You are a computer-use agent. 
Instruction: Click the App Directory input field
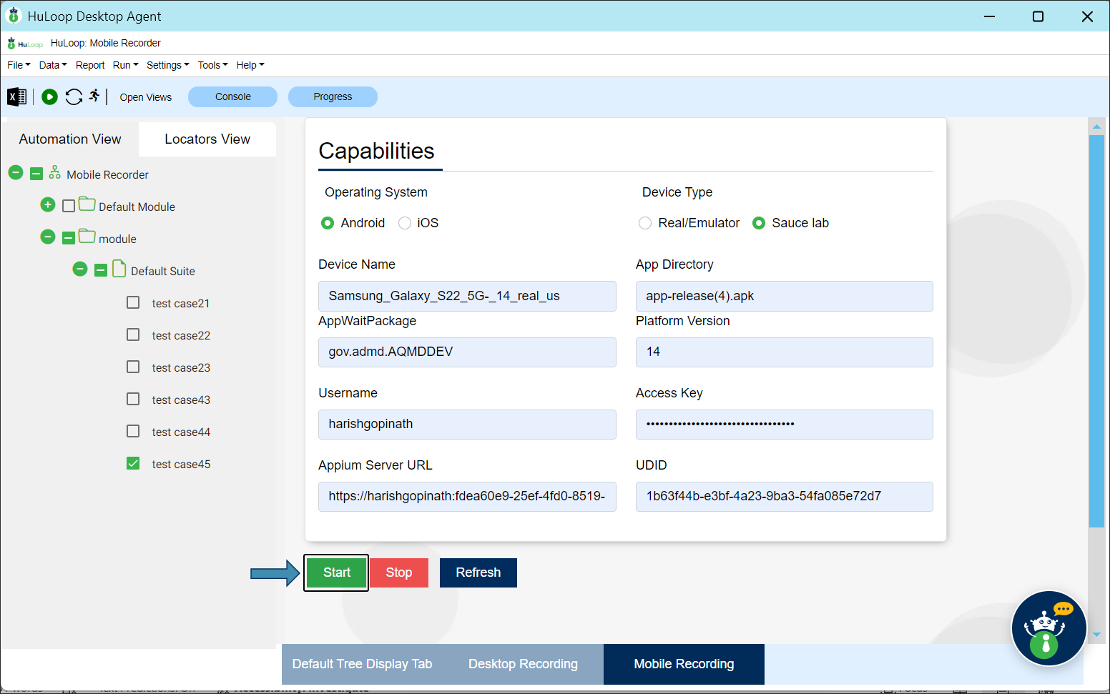[x=784, y=296]
